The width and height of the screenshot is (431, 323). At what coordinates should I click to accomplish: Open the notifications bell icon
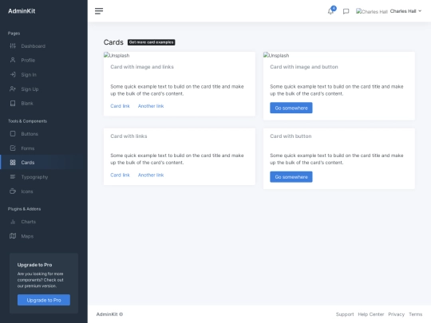(x=330, y=11)
